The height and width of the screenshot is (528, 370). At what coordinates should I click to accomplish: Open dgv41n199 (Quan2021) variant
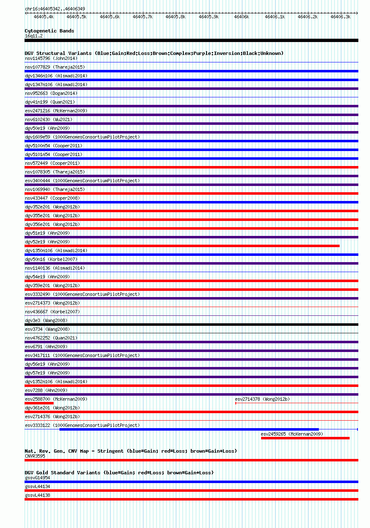tap(50, 102)
